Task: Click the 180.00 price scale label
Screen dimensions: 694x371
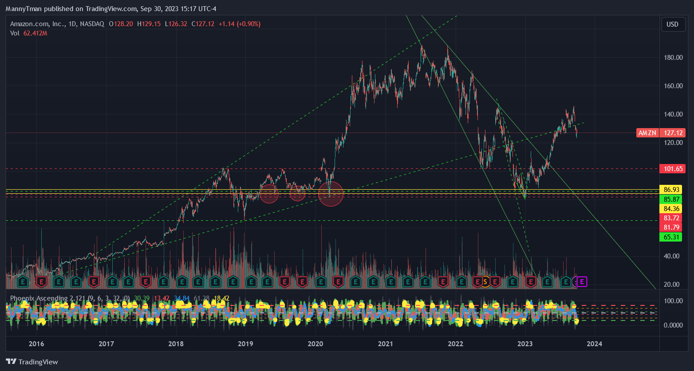Action: [x=673, y=57]
